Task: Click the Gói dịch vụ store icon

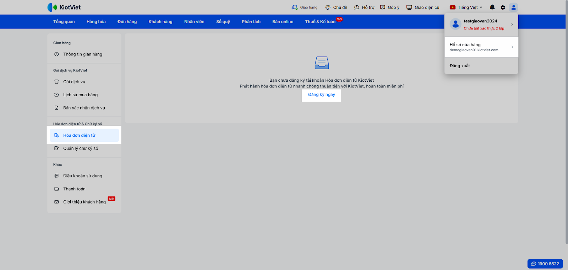Action: coord(56,82)
